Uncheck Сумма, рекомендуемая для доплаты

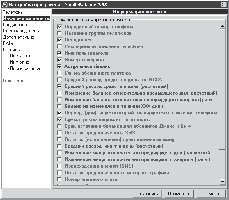tap(59, 120)
